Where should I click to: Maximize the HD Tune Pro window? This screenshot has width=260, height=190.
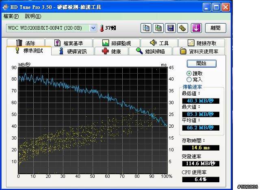(216, 7)
